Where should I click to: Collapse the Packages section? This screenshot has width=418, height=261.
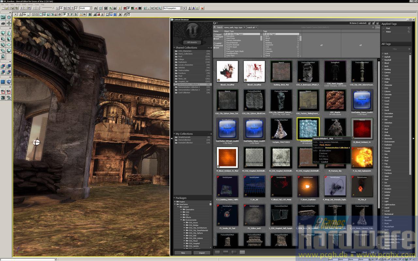click(174, 198)
